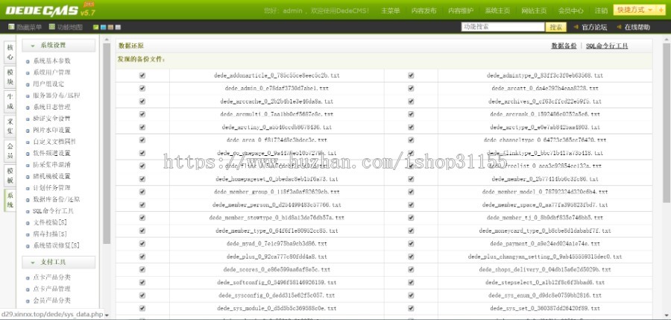Select the blue skin color swatch
This screenshot has height=320, width=671.
(x=104, y=28)
